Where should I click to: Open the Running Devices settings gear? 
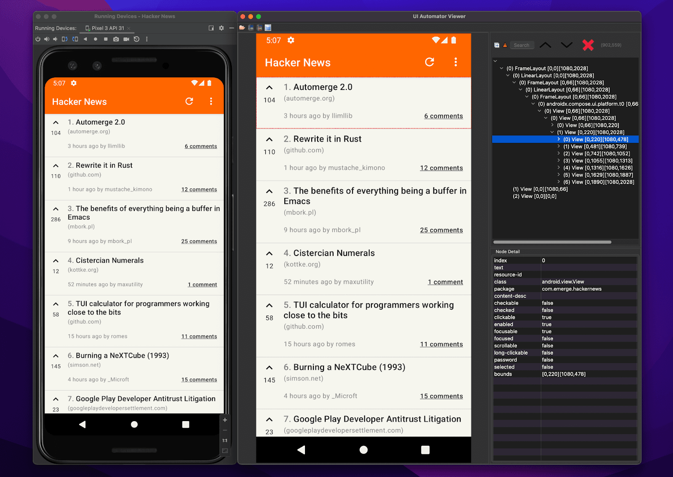[221, 28]
